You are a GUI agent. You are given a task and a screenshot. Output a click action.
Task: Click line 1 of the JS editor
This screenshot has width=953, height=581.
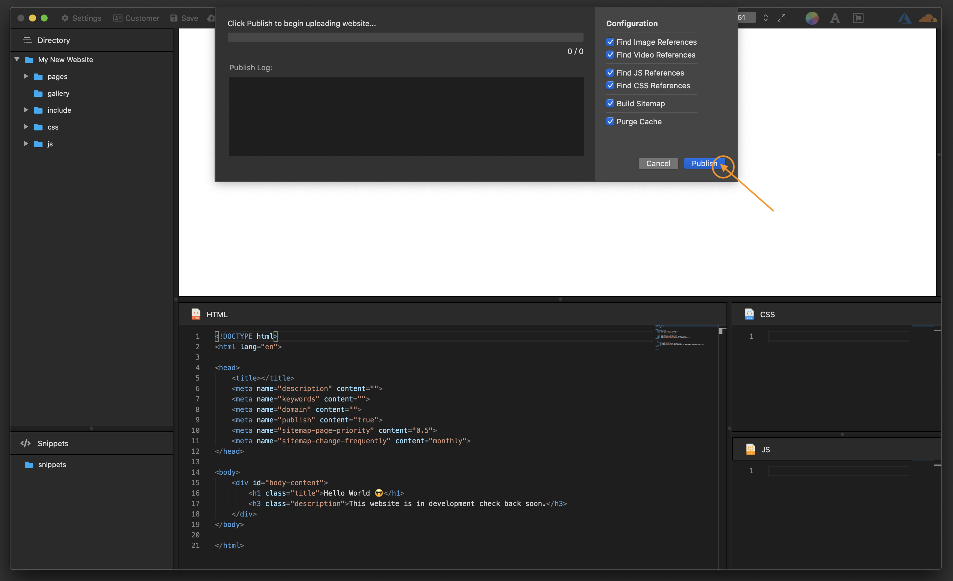pos(839,471)
